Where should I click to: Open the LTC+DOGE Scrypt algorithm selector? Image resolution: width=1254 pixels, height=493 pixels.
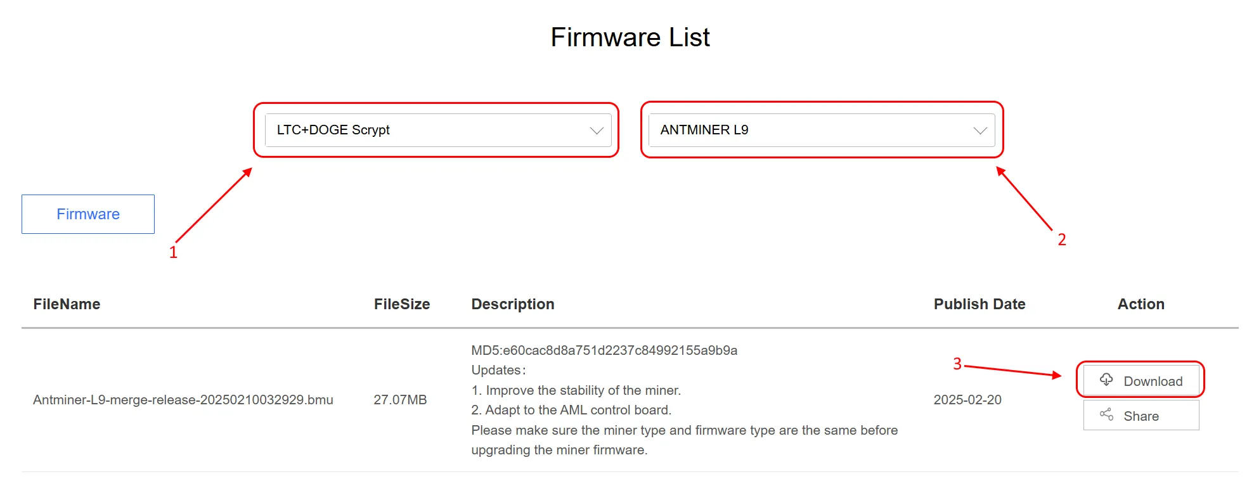tap(438, 130)
